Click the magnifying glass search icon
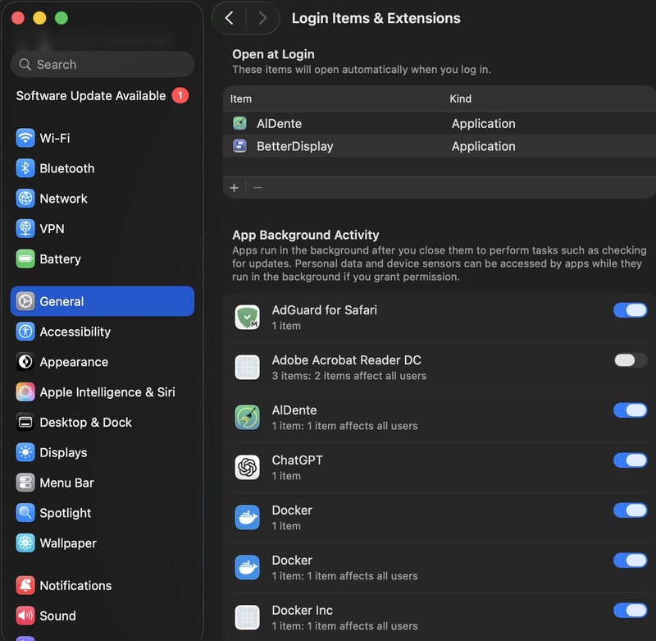Viewport: 656px width, 641px height. [x=25, y=65]
